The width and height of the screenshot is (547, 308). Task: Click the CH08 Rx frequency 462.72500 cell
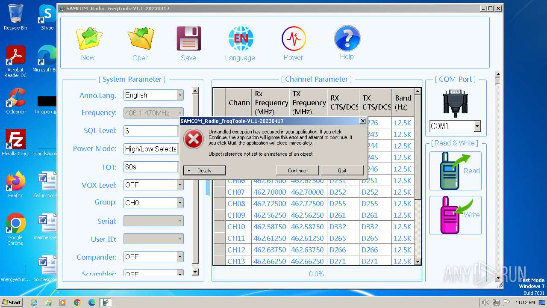270,204
